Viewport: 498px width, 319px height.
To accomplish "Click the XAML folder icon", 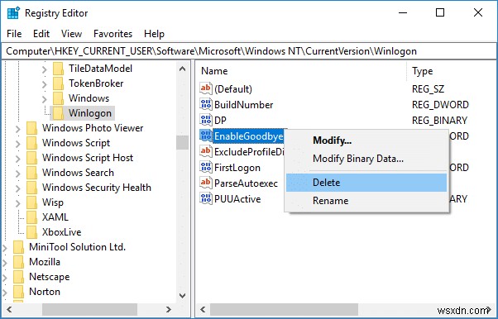I will tap(31, 217).
